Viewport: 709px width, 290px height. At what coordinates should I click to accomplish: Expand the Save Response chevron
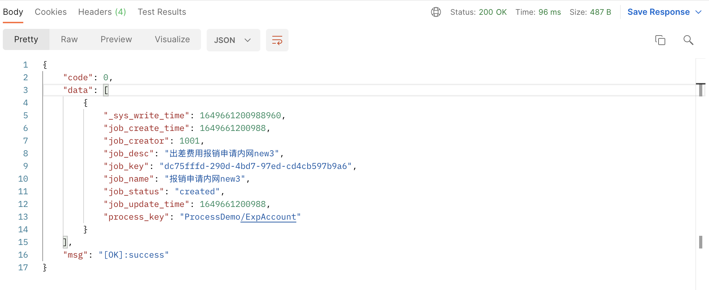click(698, 12)
